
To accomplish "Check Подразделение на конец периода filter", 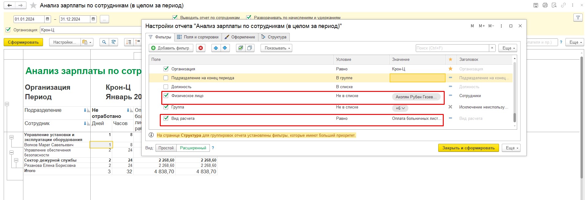I will click(166, 78).
